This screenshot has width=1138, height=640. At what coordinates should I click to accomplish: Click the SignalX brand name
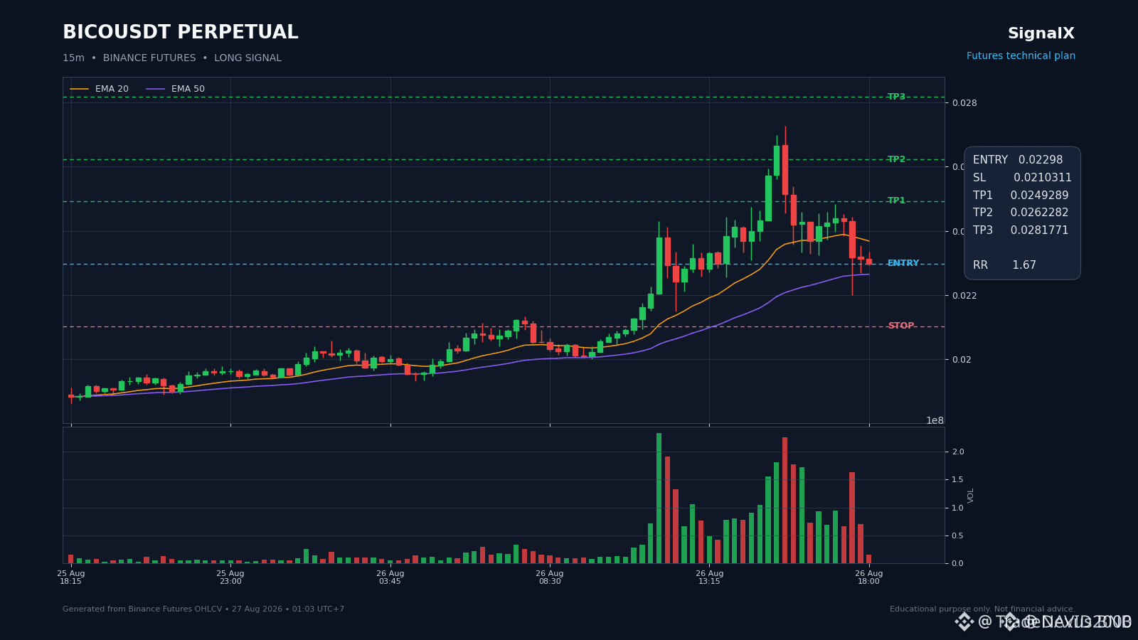[x=1041, y=33]
